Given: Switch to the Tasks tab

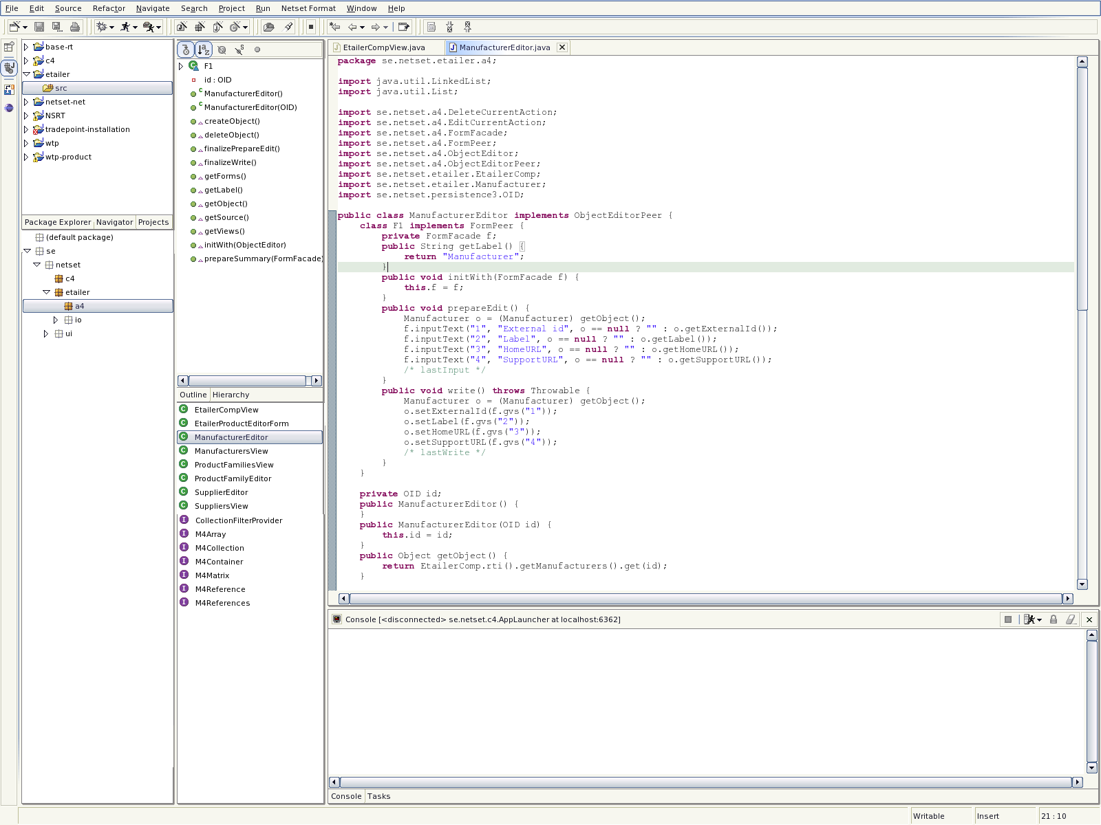Looking at the screenshot, I should point(378,796).
